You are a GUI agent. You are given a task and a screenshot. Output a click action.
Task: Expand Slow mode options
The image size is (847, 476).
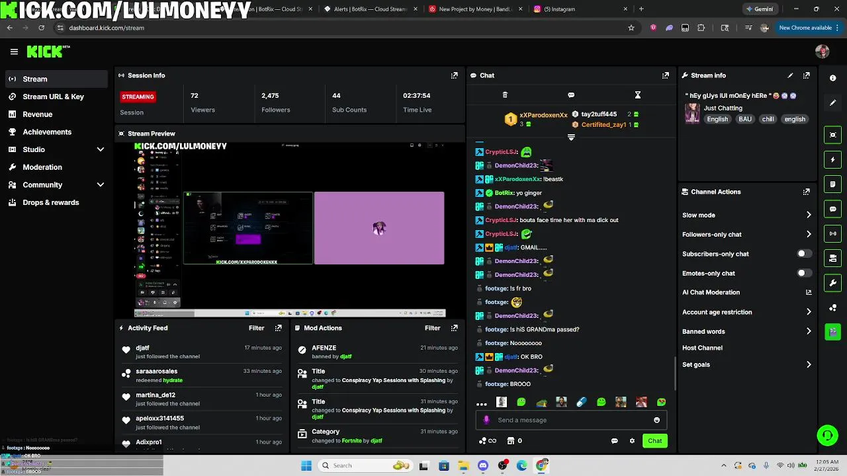[809, 215]
